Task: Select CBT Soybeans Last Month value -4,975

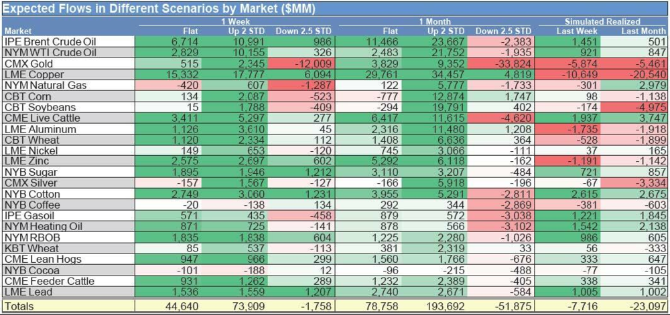Action: [x=651, y=106]
